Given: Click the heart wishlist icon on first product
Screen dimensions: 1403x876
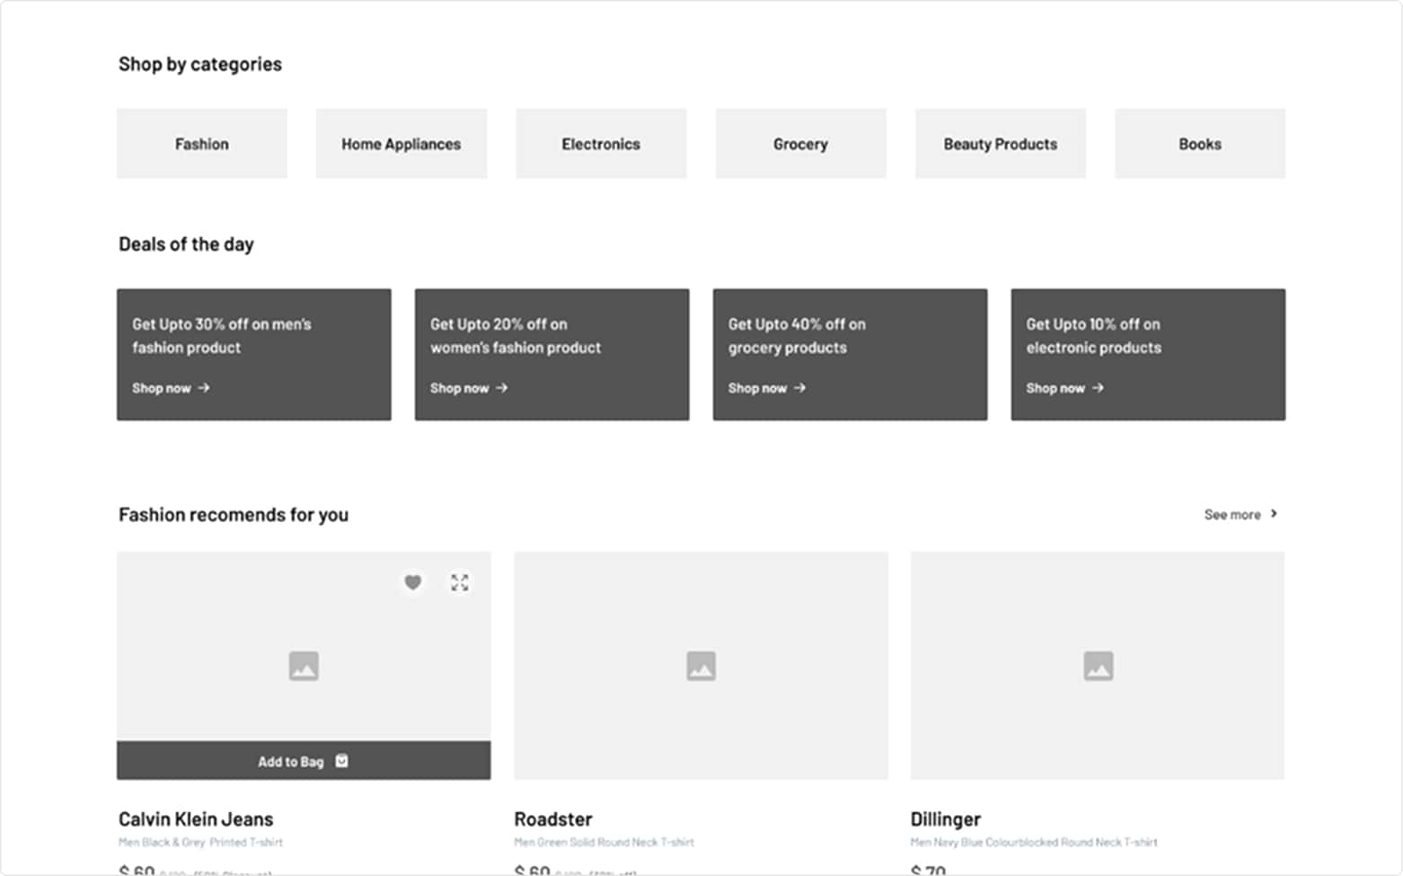Looking at the screenshot, I should [x=412, y=582].
